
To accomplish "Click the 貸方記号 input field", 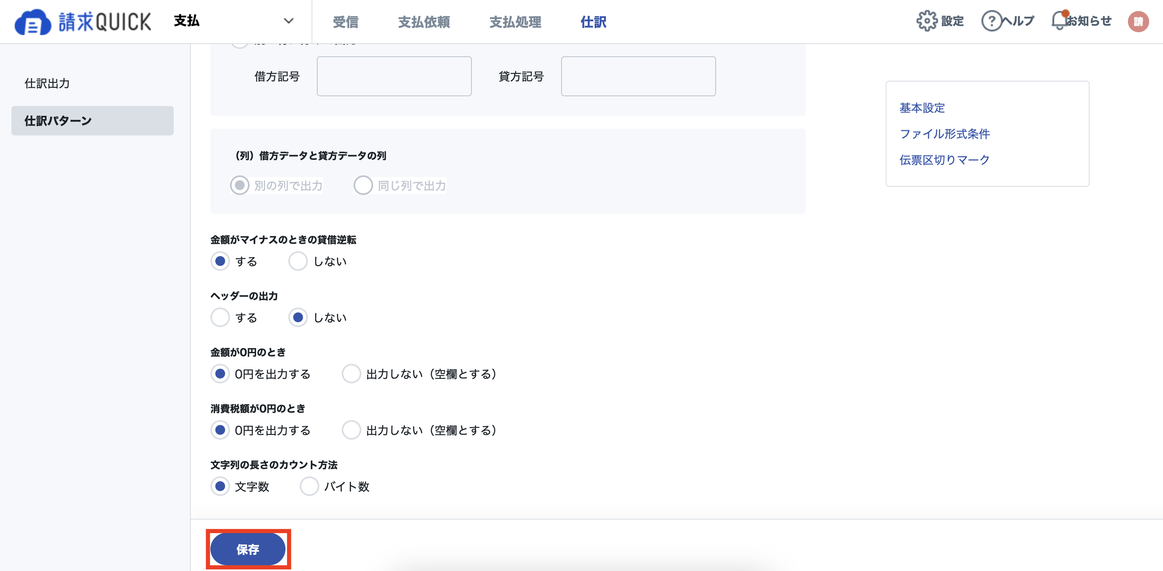I will (x=638, y=76).
